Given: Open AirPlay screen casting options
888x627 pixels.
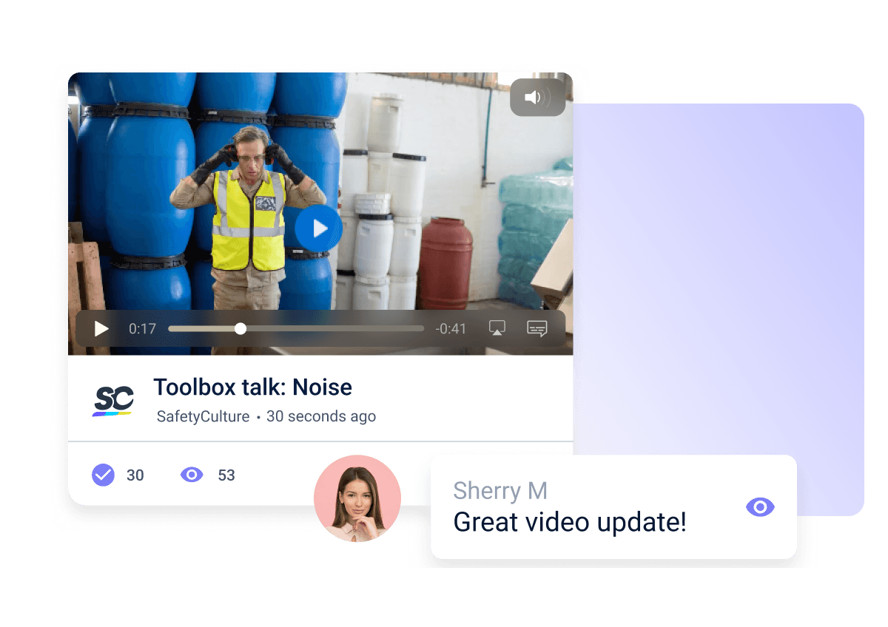Looking at the screenshot, I should click(x=497, y=329).
